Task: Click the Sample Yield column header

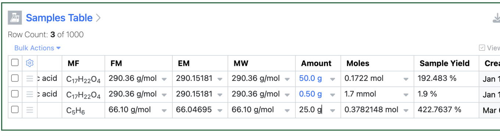Action: click(444, 63)
